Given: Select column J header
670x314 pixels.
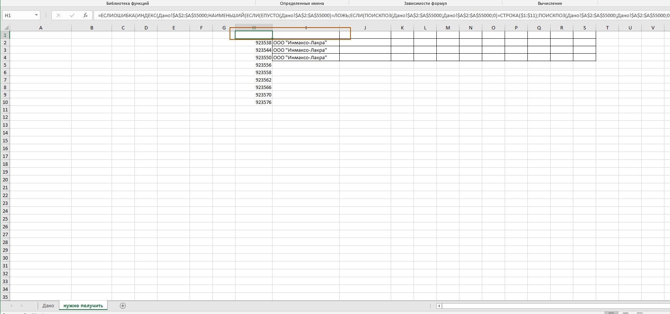Looking at the screenshot, I should (x=365, y=28).
